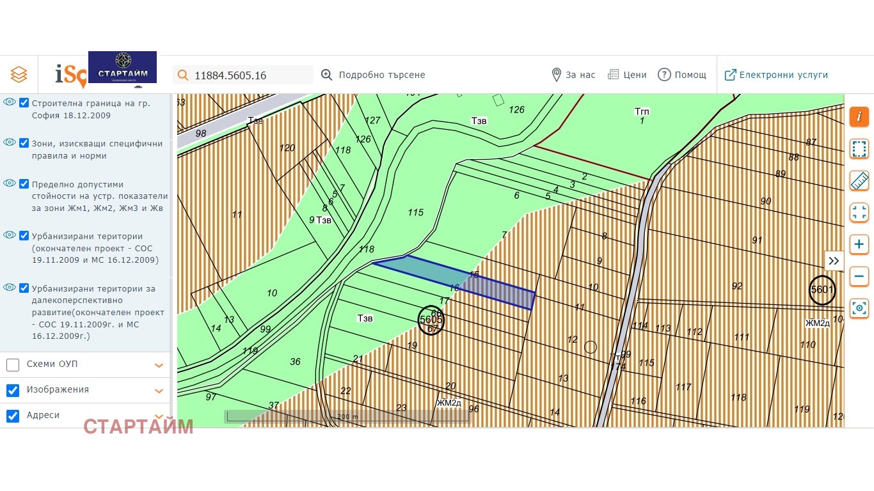Select the rectangle selection tool
The image size is (874, 491).
(859, 148)
